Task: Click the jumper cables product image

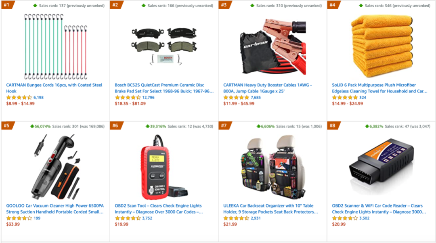Action: pyautogui.click(x=273, y=46)
